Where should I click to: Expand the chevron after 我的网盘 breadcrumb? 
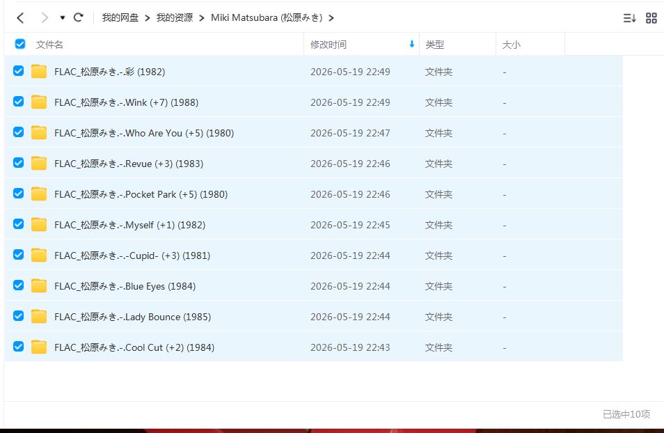point(148,18)
